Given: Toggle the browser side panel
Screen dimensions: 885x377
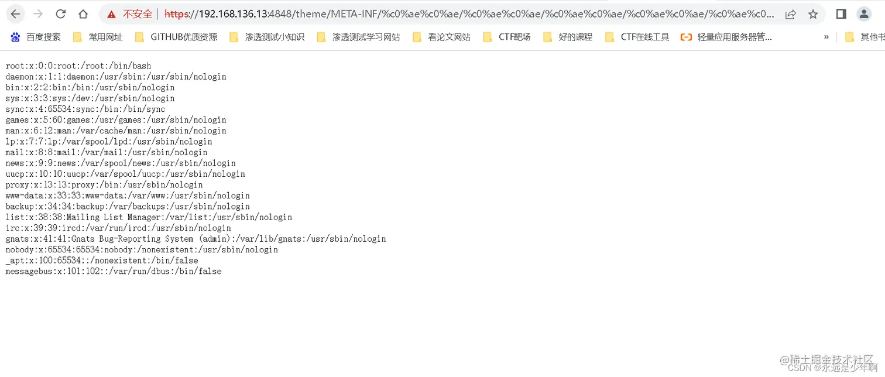Looking at the screenshot, I should [x=841, y=14].
